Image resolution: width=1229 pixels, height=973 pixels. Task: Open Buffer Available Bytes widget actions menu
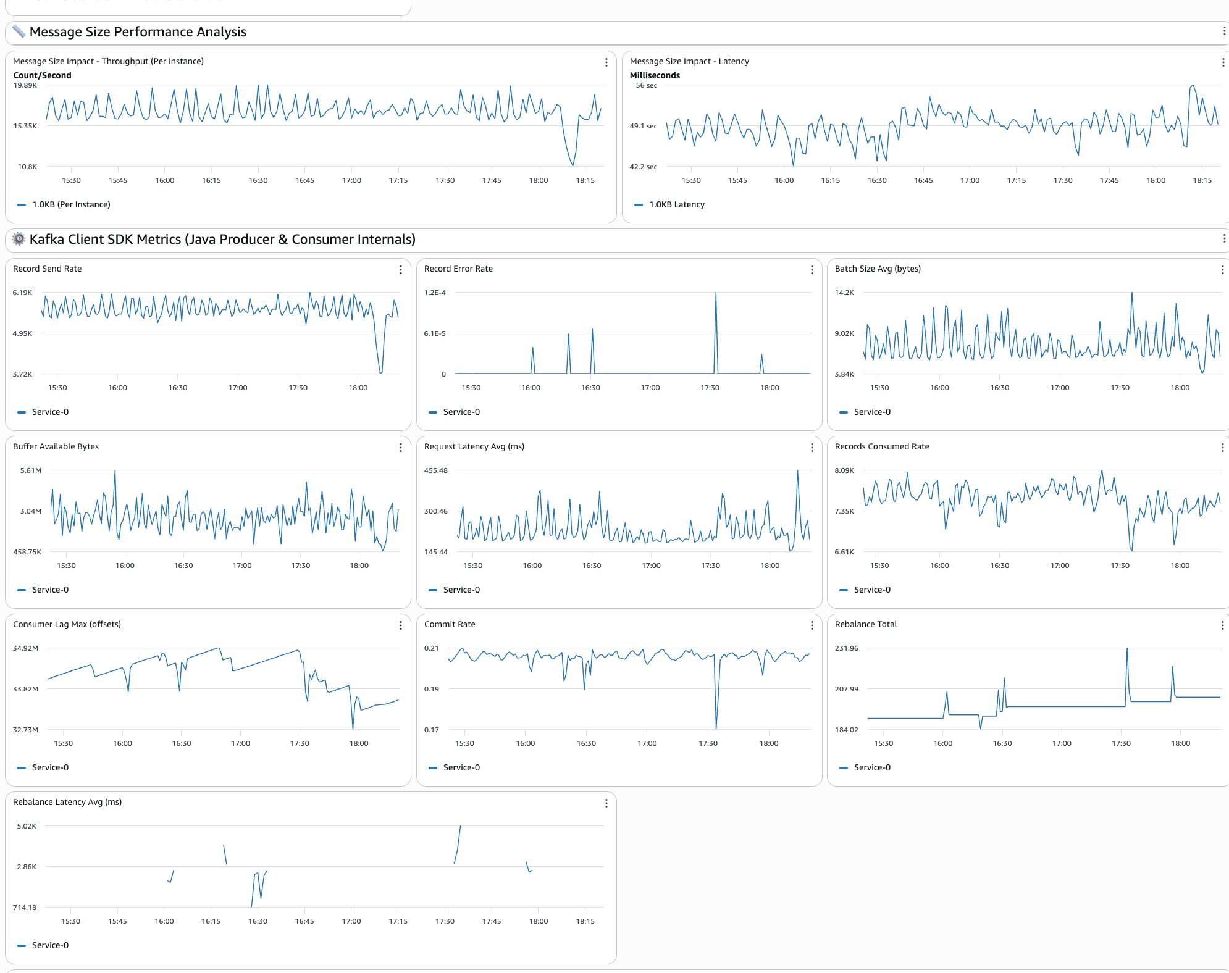click(x=401, y=448)
